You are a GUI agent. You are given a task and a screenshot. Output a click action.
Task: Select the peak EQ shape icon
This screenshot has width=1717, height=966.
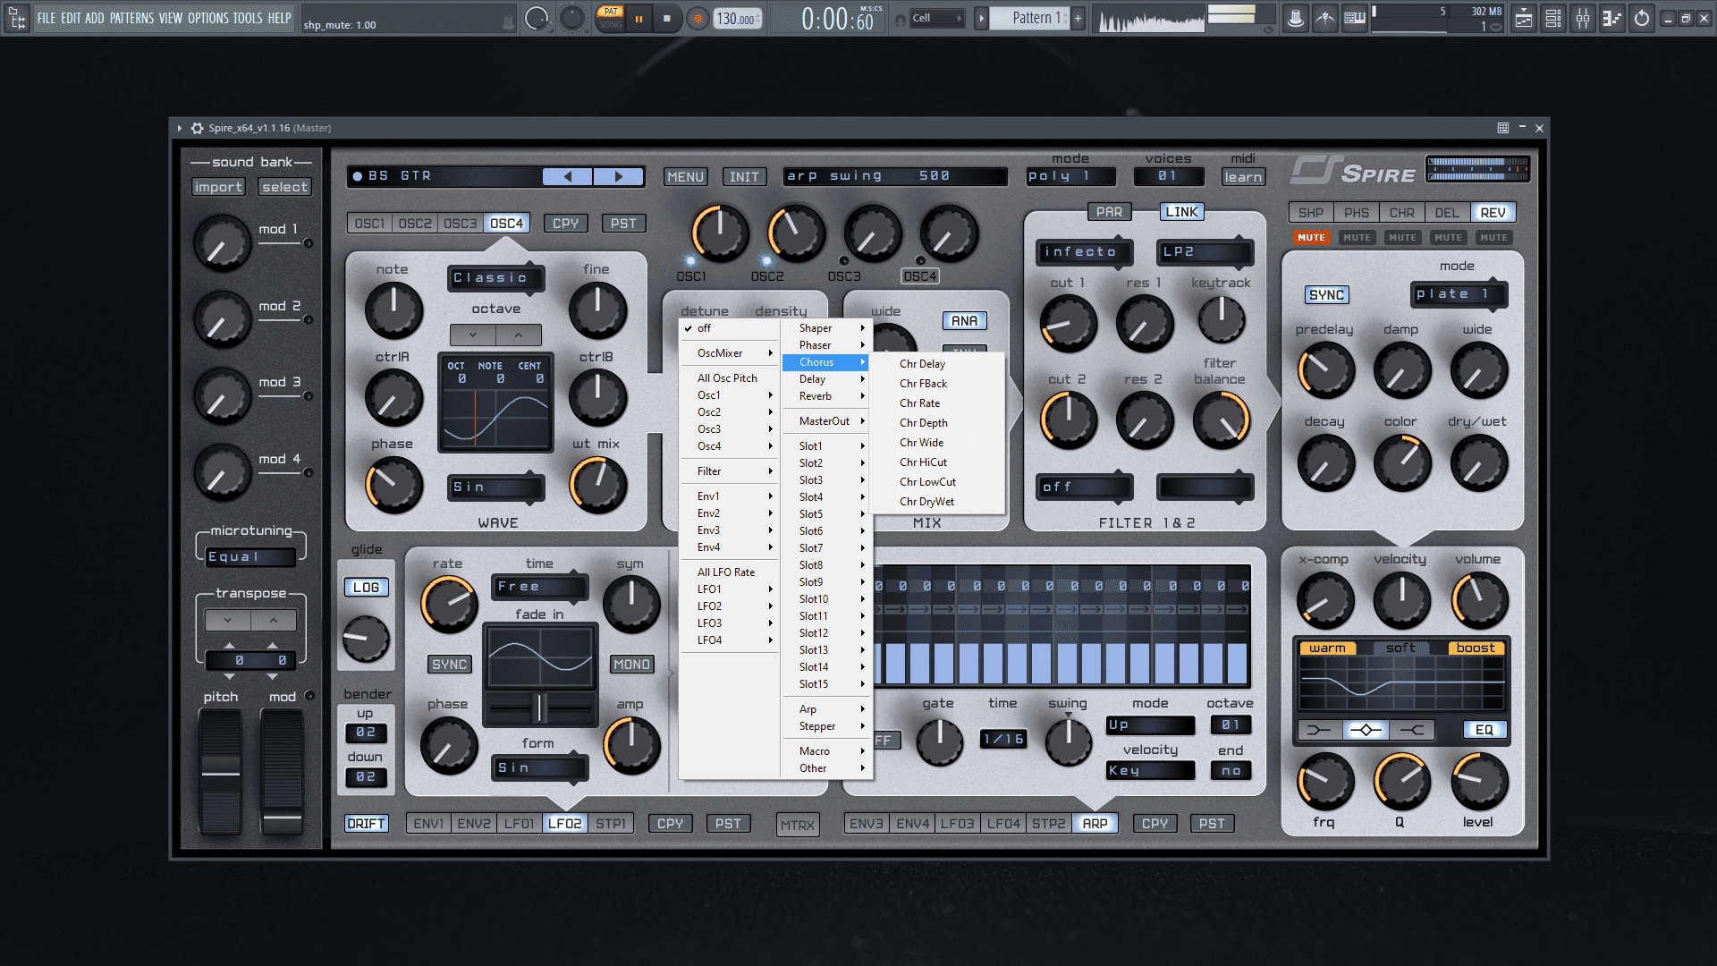1366,730
